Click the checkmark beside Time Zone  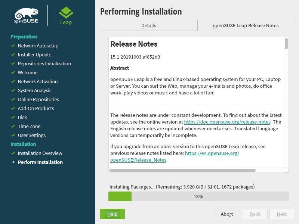[x=13, y=126]
